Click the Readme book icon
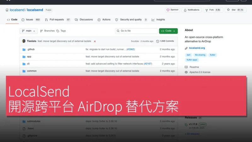 (x=186, y=67)
